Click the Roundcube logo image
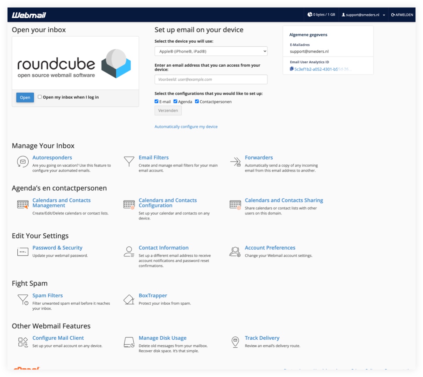Screen dimensions: 423x377 pyautogui.click(x=74, y=64)
